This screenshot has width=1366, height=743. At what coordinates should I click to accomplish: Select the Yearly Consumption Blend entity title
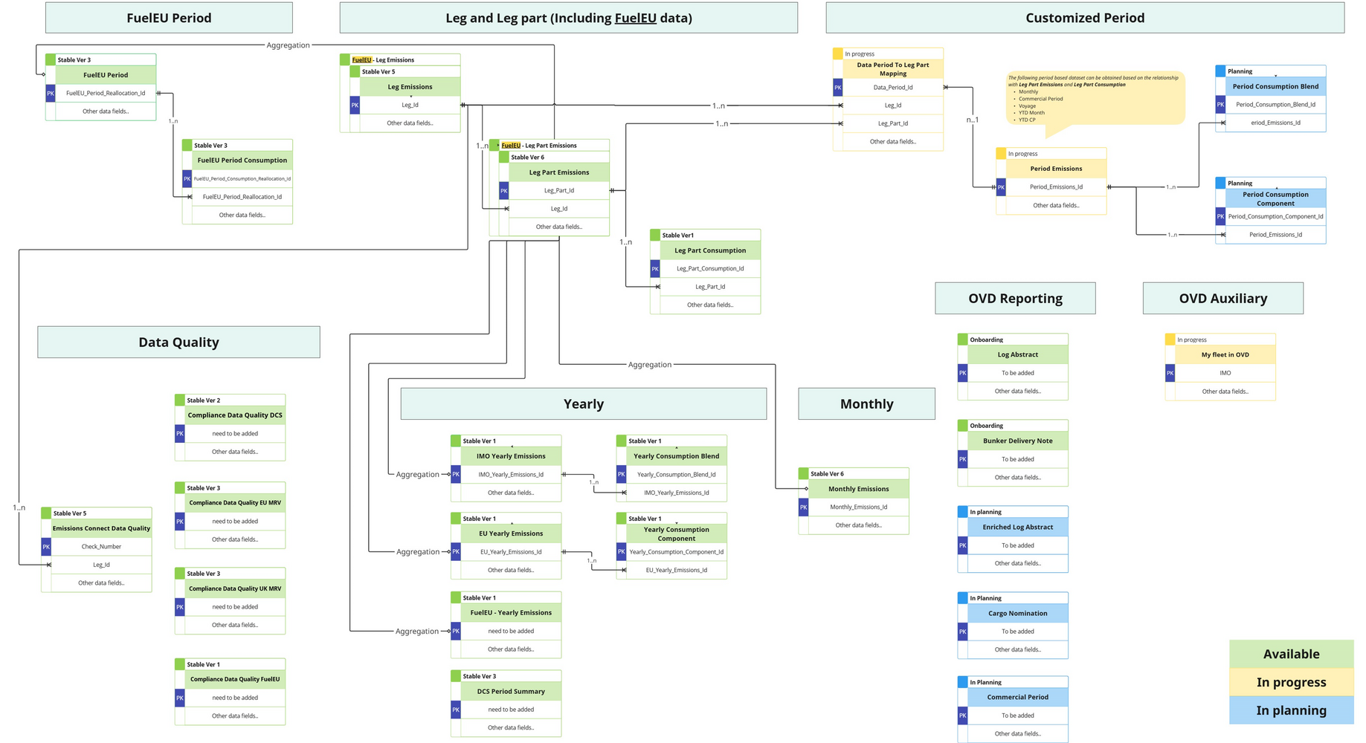pyautogui.click(x=677, y=456)
